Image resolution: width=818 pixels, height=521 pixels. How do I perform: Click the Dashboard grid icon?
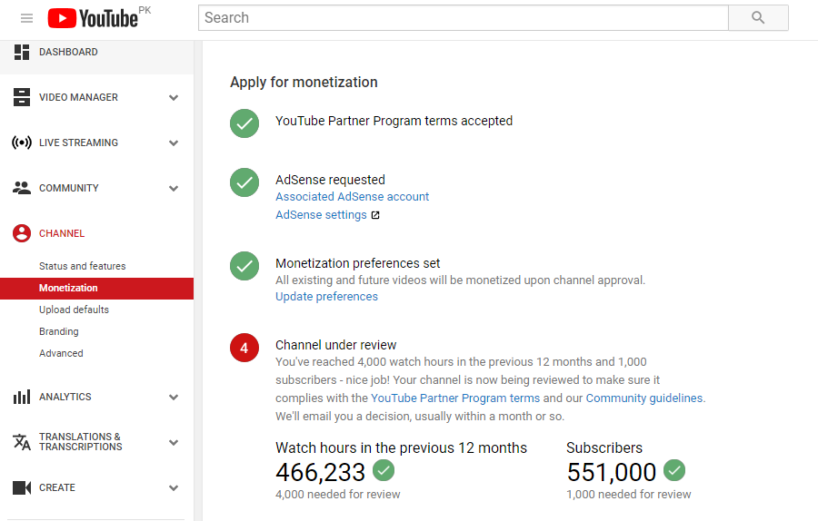pyautogui.click(x=22, y=52)
